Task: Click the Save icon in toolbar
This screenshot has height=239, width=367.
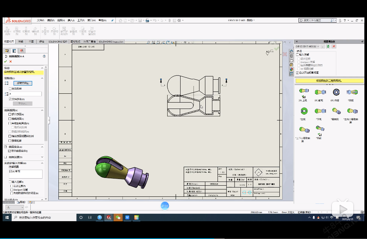Action: pyautogui.click(x=140, y=20)
